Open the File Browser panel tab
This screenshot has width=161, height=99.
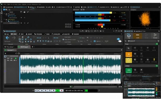8,7
